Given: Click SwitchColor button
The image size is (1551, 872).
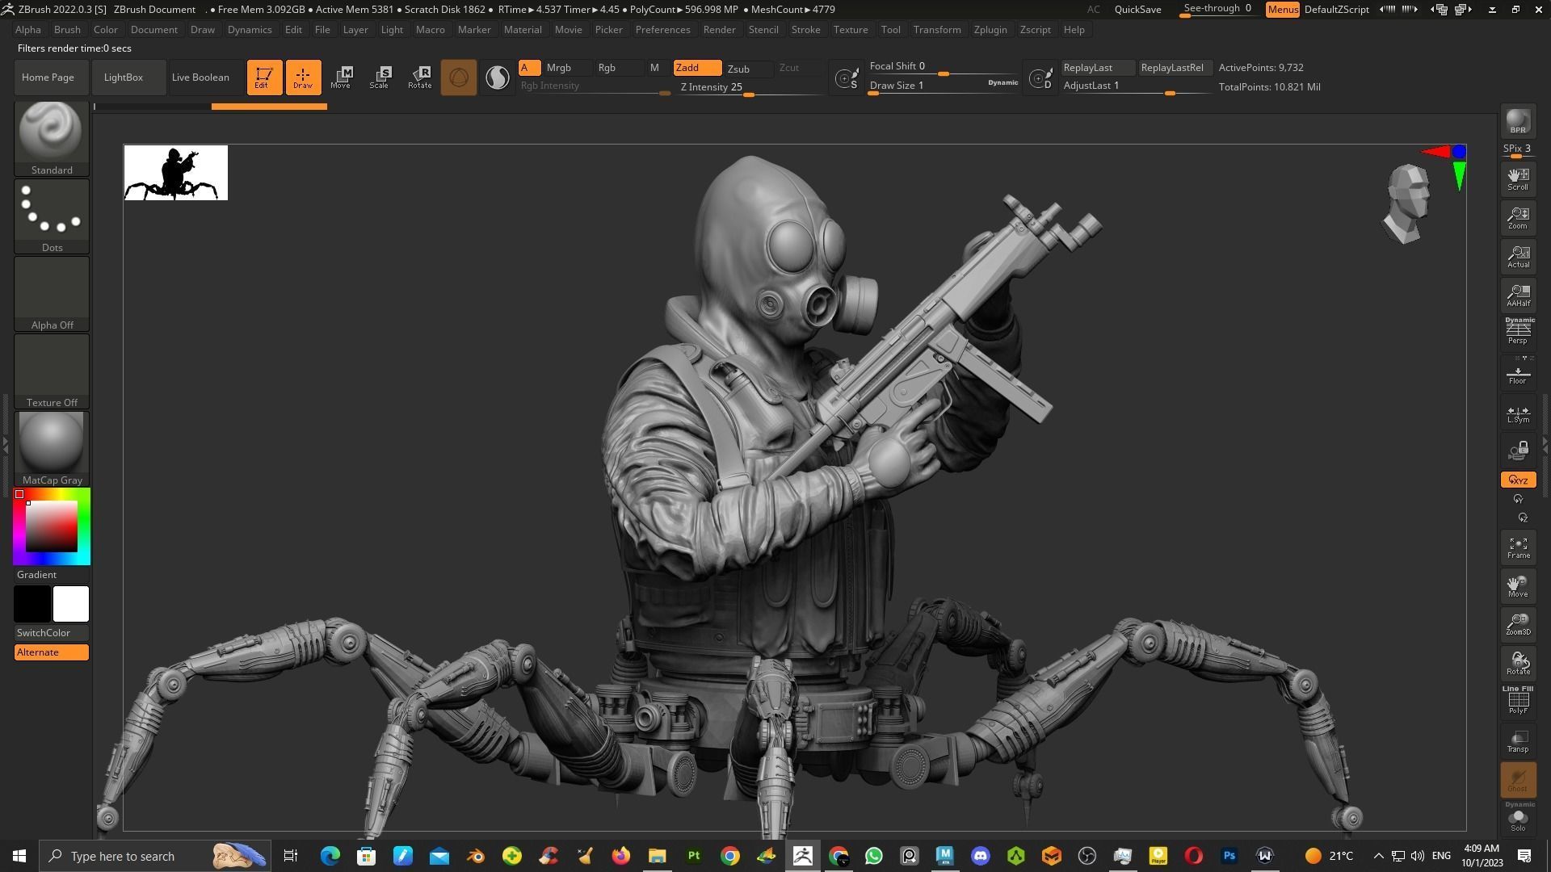Looking at the screenshot, I should tap(52, 633).
